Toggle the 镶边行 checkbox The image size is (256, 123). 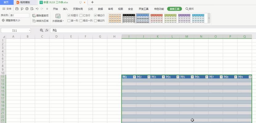coord(95,15)
